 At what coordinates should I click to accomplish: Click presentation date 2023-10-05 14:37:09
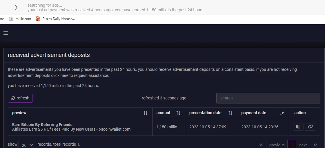pyautogui.click(x=208, y=127)
